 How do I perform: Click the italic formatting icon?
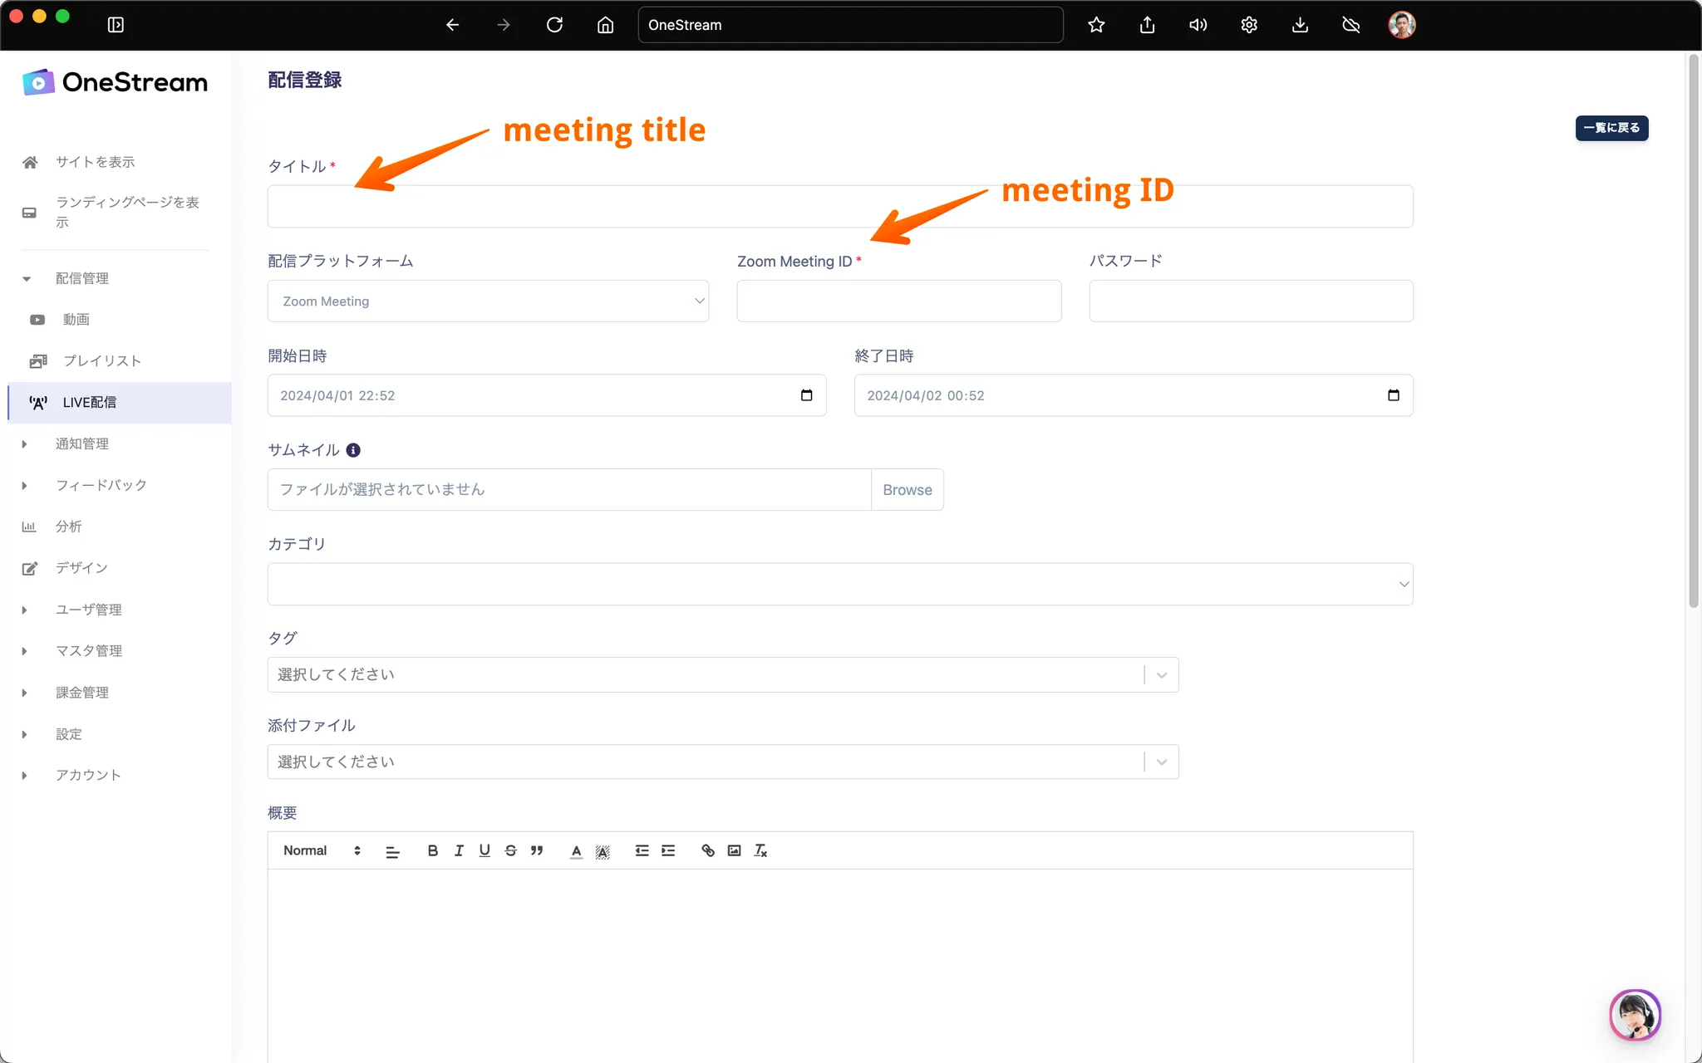(459, 850)
